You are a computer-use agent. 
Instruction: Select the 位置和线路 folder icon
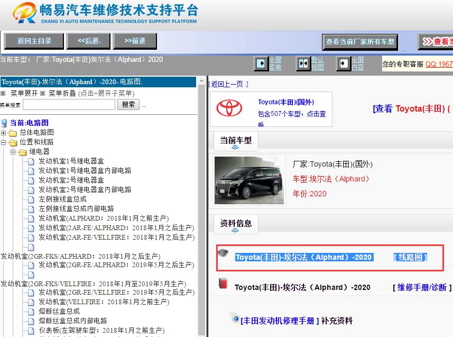click(x=13, y=143)
